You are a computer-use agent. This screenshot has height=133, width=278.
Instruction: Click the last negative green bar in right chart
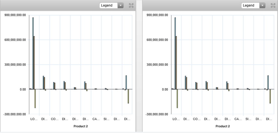(270, 96)
